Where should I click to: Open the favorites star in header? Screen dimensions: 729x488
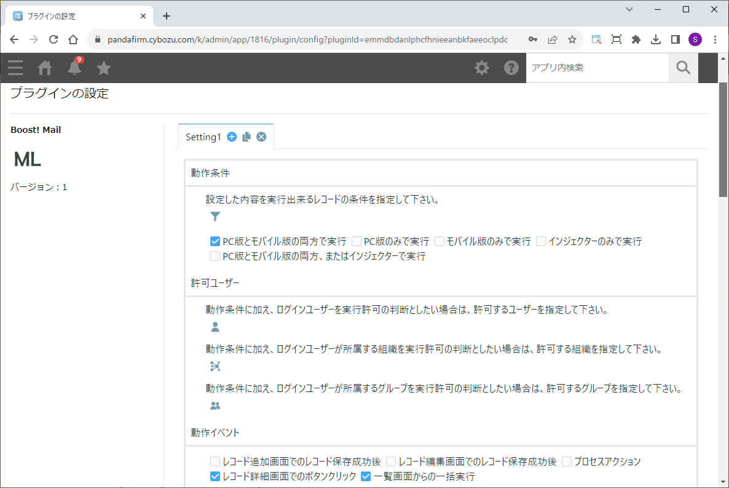(104, 68)
